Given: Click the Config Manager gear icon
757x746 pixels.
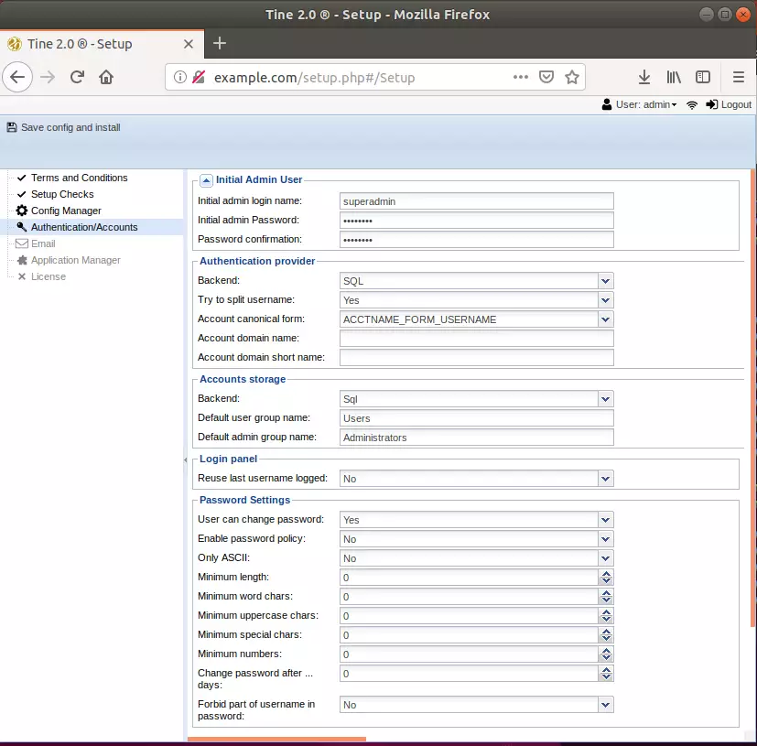Looking at the screenshot, I should tap(22, 211).
